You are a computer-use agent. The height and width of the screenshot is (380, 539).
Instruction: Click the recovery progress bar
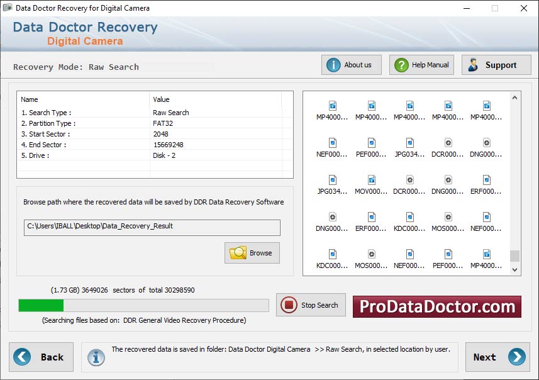[143, 305]
